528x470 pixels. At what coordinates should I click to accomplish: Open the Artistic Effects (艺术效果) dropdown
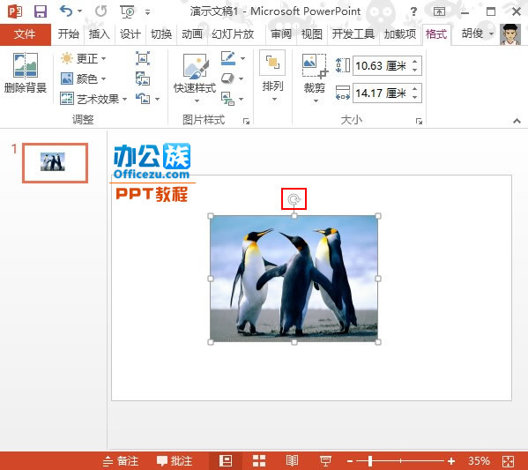click(x=93, y=99)
